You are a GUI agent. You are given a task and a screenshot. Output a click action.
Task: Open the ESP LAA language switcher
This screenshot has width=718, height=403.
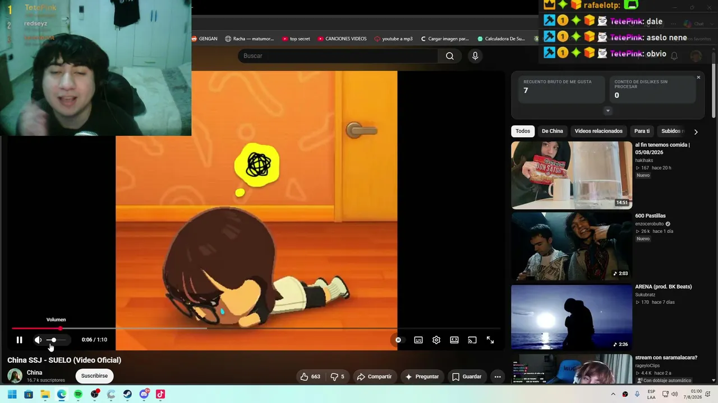(651, 394)
